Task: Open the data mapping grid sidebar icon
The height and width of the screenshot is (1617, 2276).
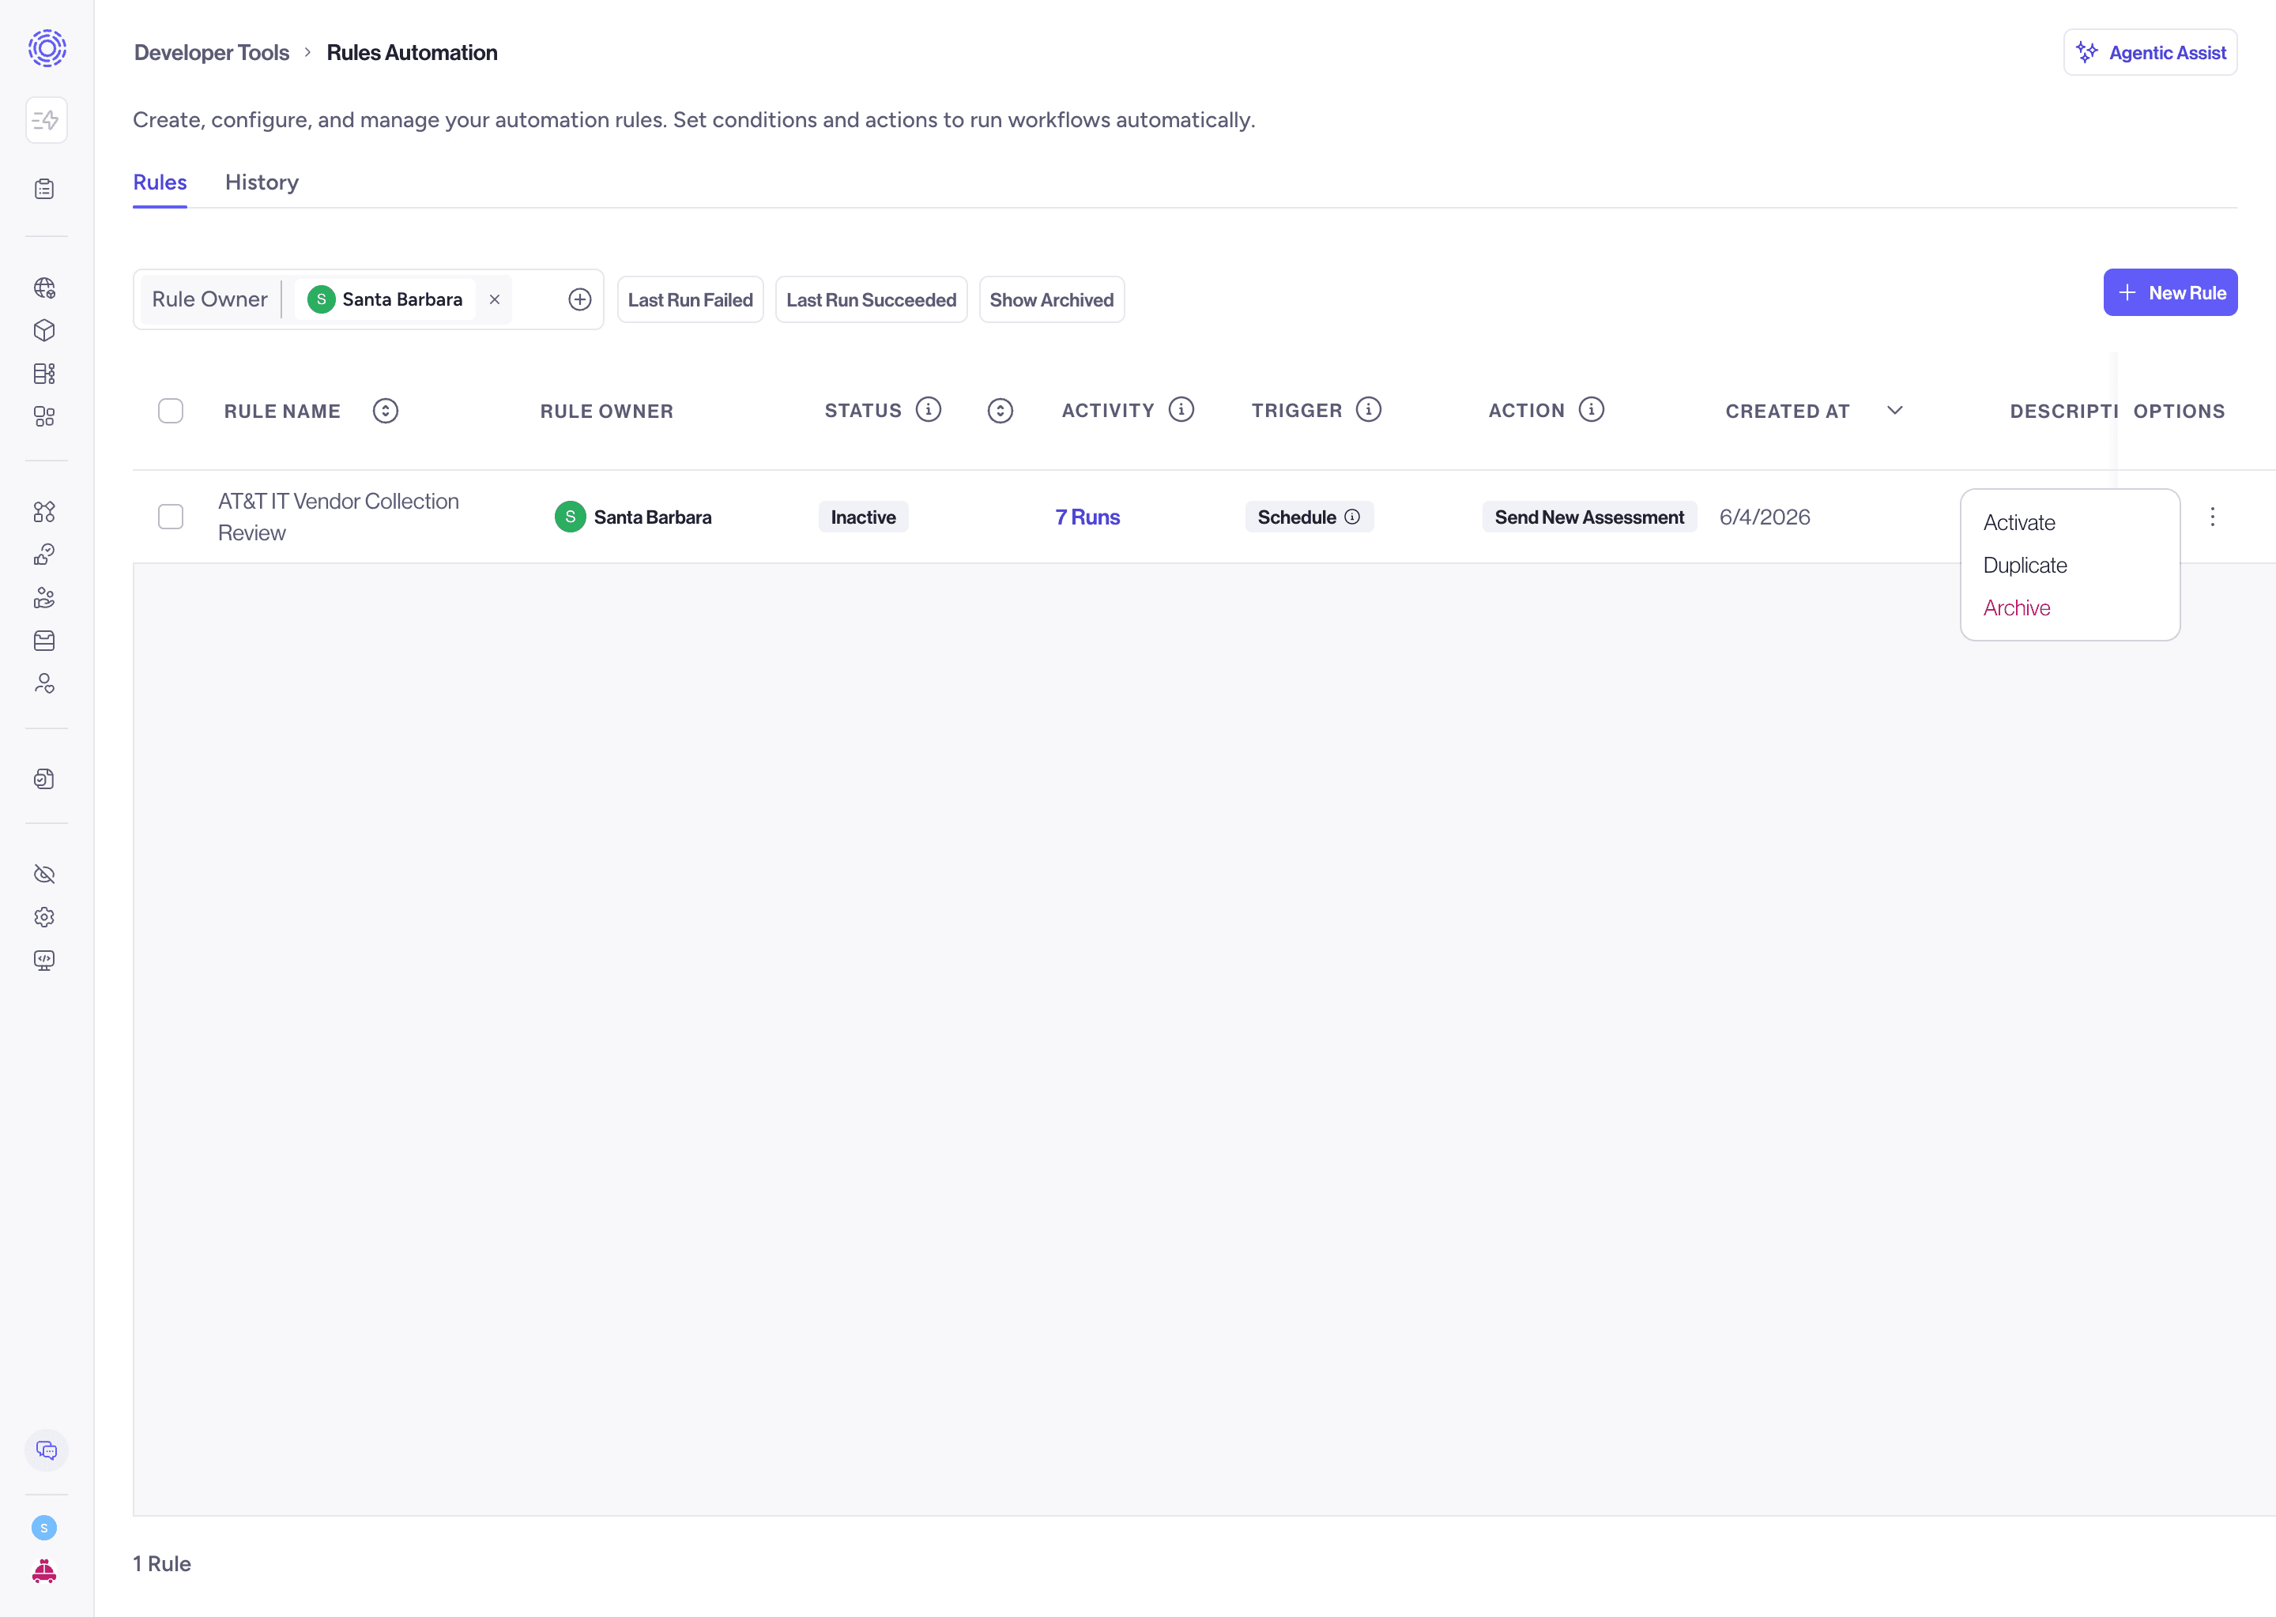Action: pos(45,374)
